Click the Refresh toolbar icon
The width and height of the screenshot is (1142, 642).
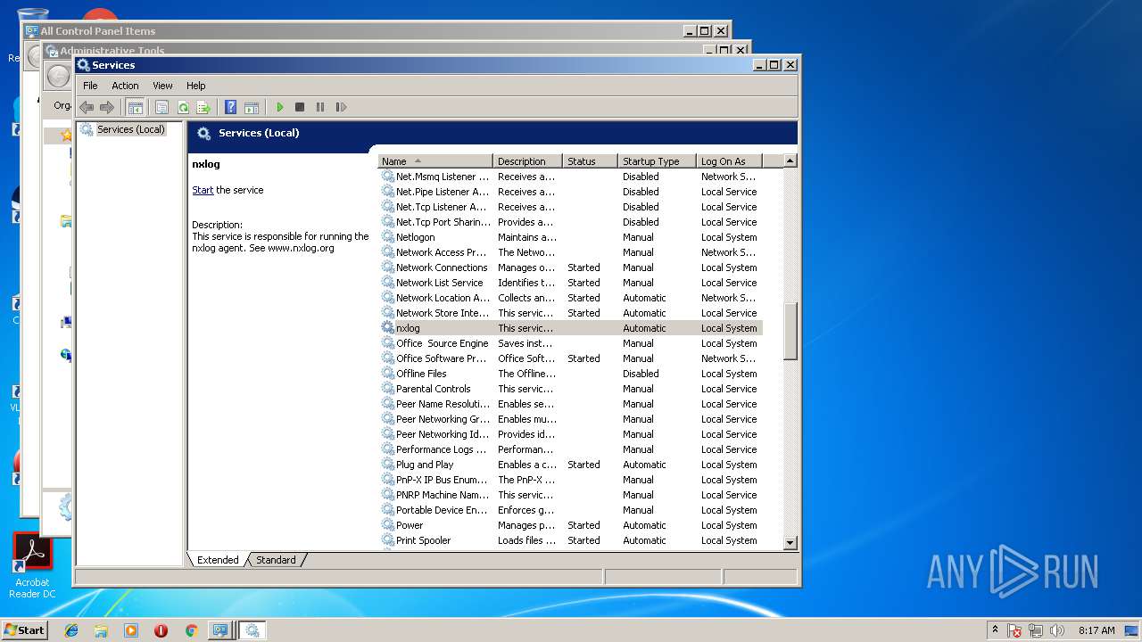click(x=183, y=107)
